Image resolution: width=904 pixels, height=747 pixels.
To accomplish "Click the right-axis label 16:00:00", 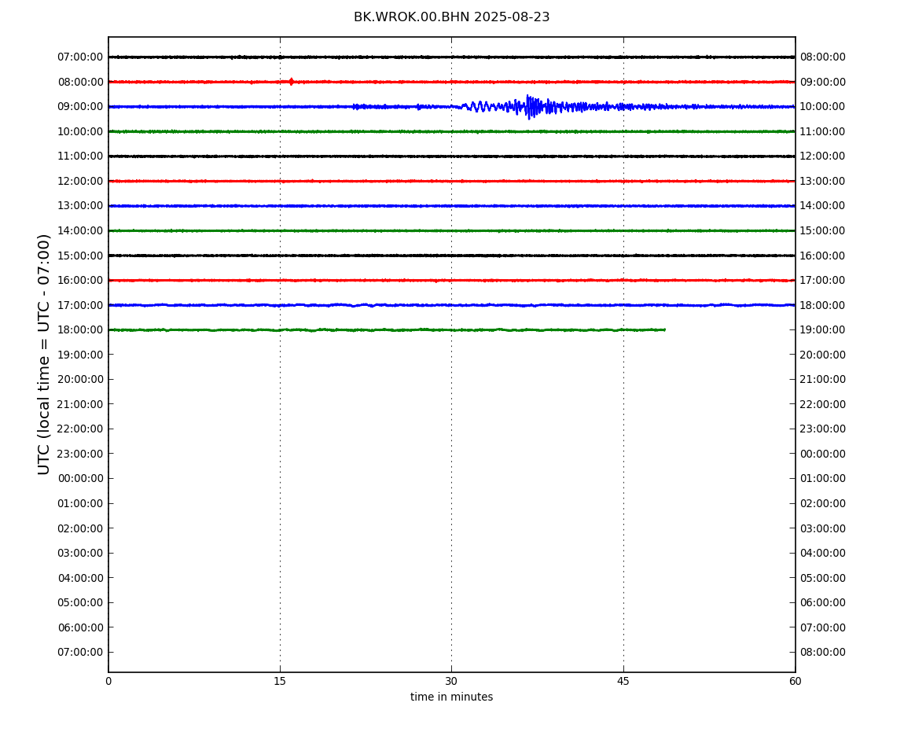I will [x=823, y=256].
